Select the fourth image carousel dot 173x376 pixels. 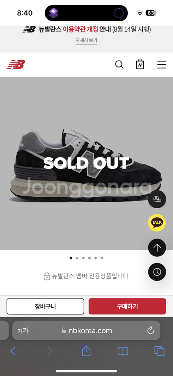[x=89, y=258]
